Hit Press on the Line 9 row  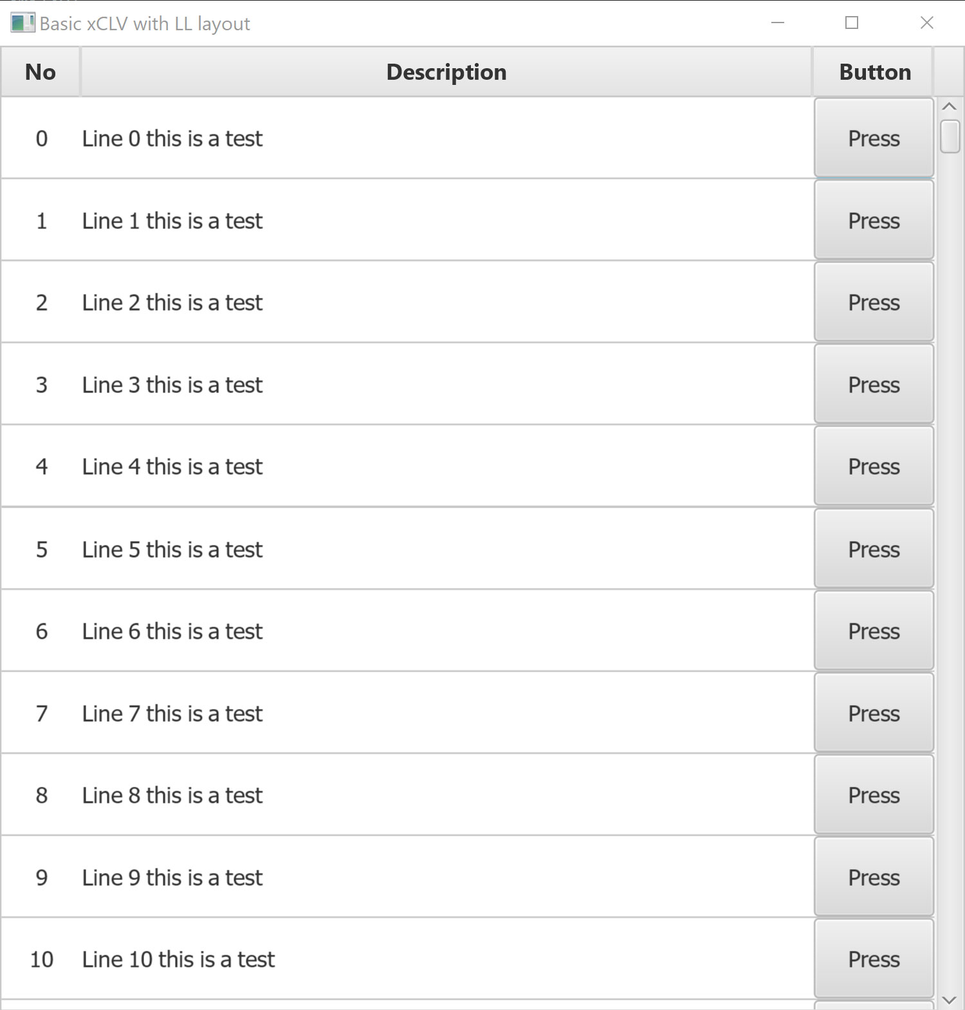click(874, 877)
